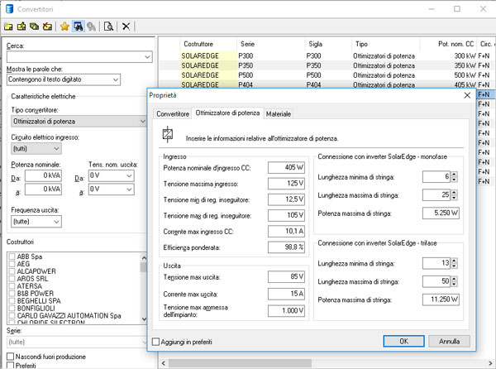Image resolution: width=496 pixels, height=369 pixels.
Task: Expand Frequenza uscita dropdown
Action: pyautogui.click(x=56, y=222)
